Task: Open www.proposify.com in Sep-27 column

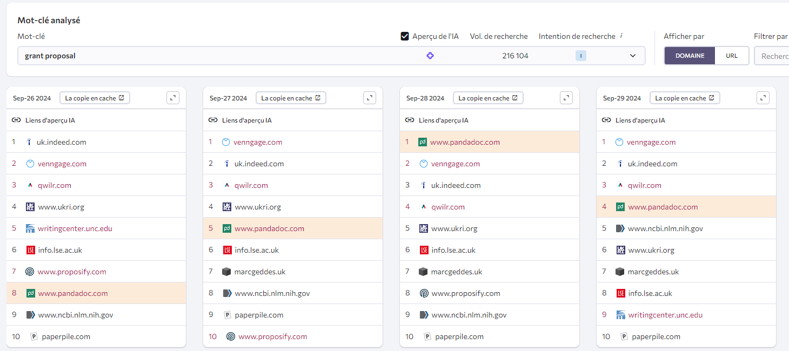Action: (x=273, y=336)
